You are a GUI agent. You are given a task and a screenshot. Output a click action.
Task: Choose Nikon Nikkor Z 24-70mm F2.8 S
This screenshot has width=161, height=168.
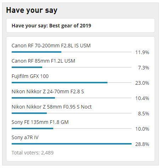tap(48, 91)
